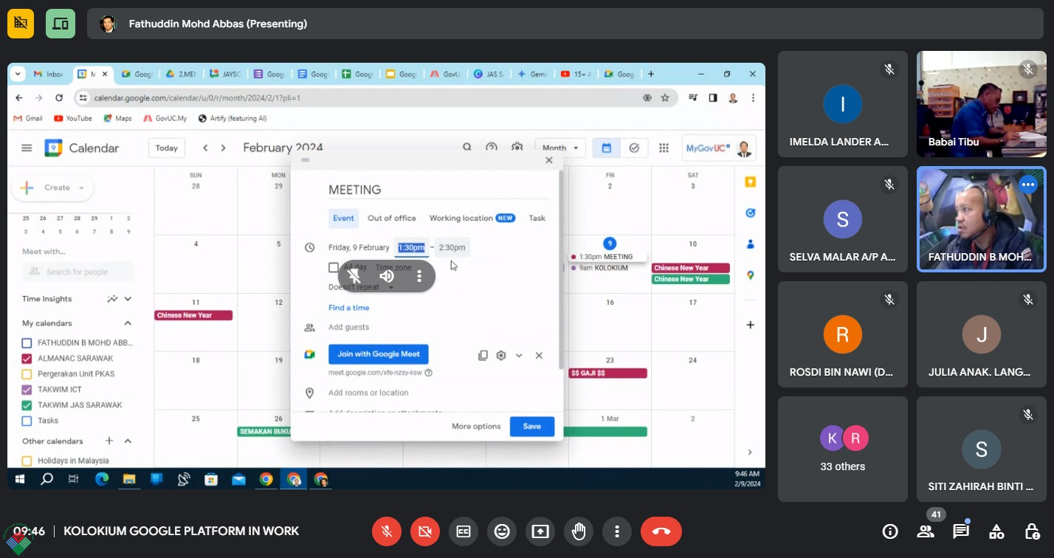The height and width of the screenshot is (558, 1054).
Task: Open the Chrome tab search dropdown
Action: 18,74
